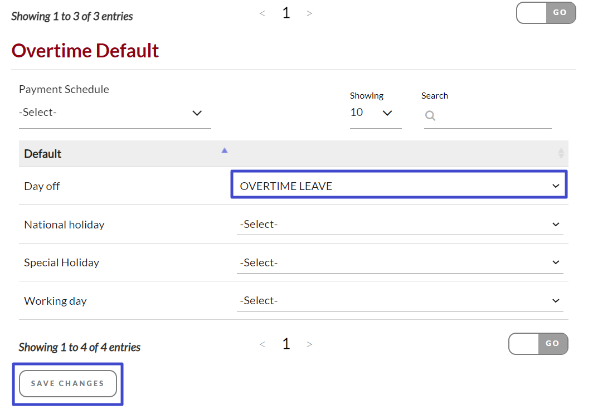Open the Day off OVERTIME LEAVE dropdown
Screen dimensions: 593x414
click(398, 186)
